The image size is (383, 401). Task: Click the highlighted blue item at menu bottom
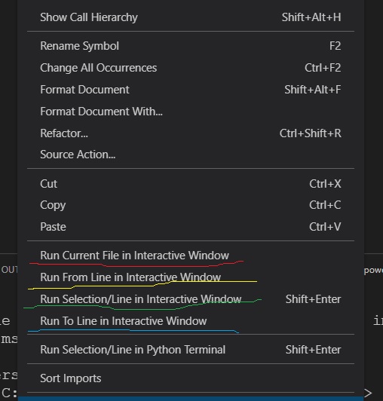point(191,399)
